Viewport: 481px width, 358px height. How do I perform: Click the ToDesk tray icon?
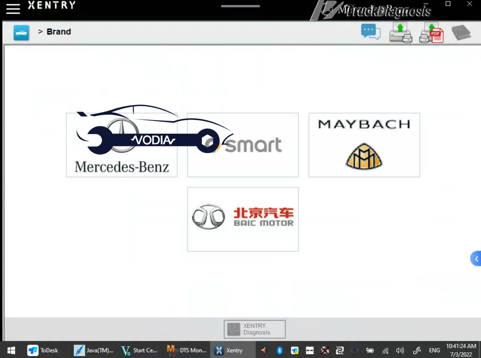295,350
